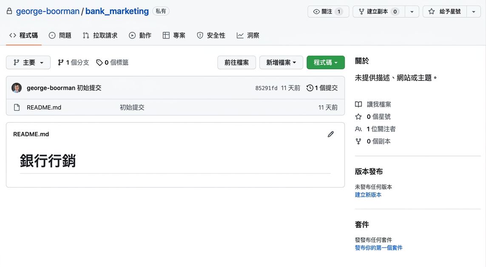Screen dimensions: 486x267
Task: Click the 11 天前 time in the commit row
Action: (290, 88)
